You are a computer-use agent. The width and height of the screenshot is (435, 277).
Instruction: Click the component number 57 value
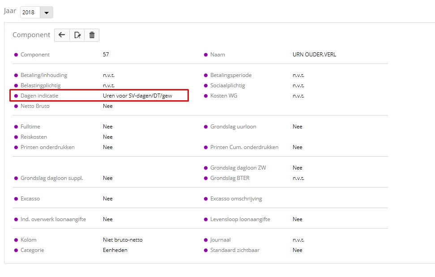[106, 55]
